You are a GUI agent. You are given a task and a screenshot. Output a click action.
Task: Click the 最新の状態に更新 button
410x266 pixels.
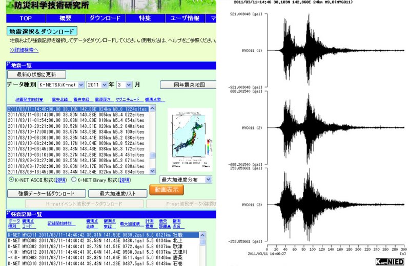[36, 75]
